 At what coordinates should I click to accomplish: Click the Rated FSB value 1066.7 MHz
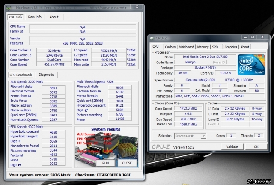point(188,124)
